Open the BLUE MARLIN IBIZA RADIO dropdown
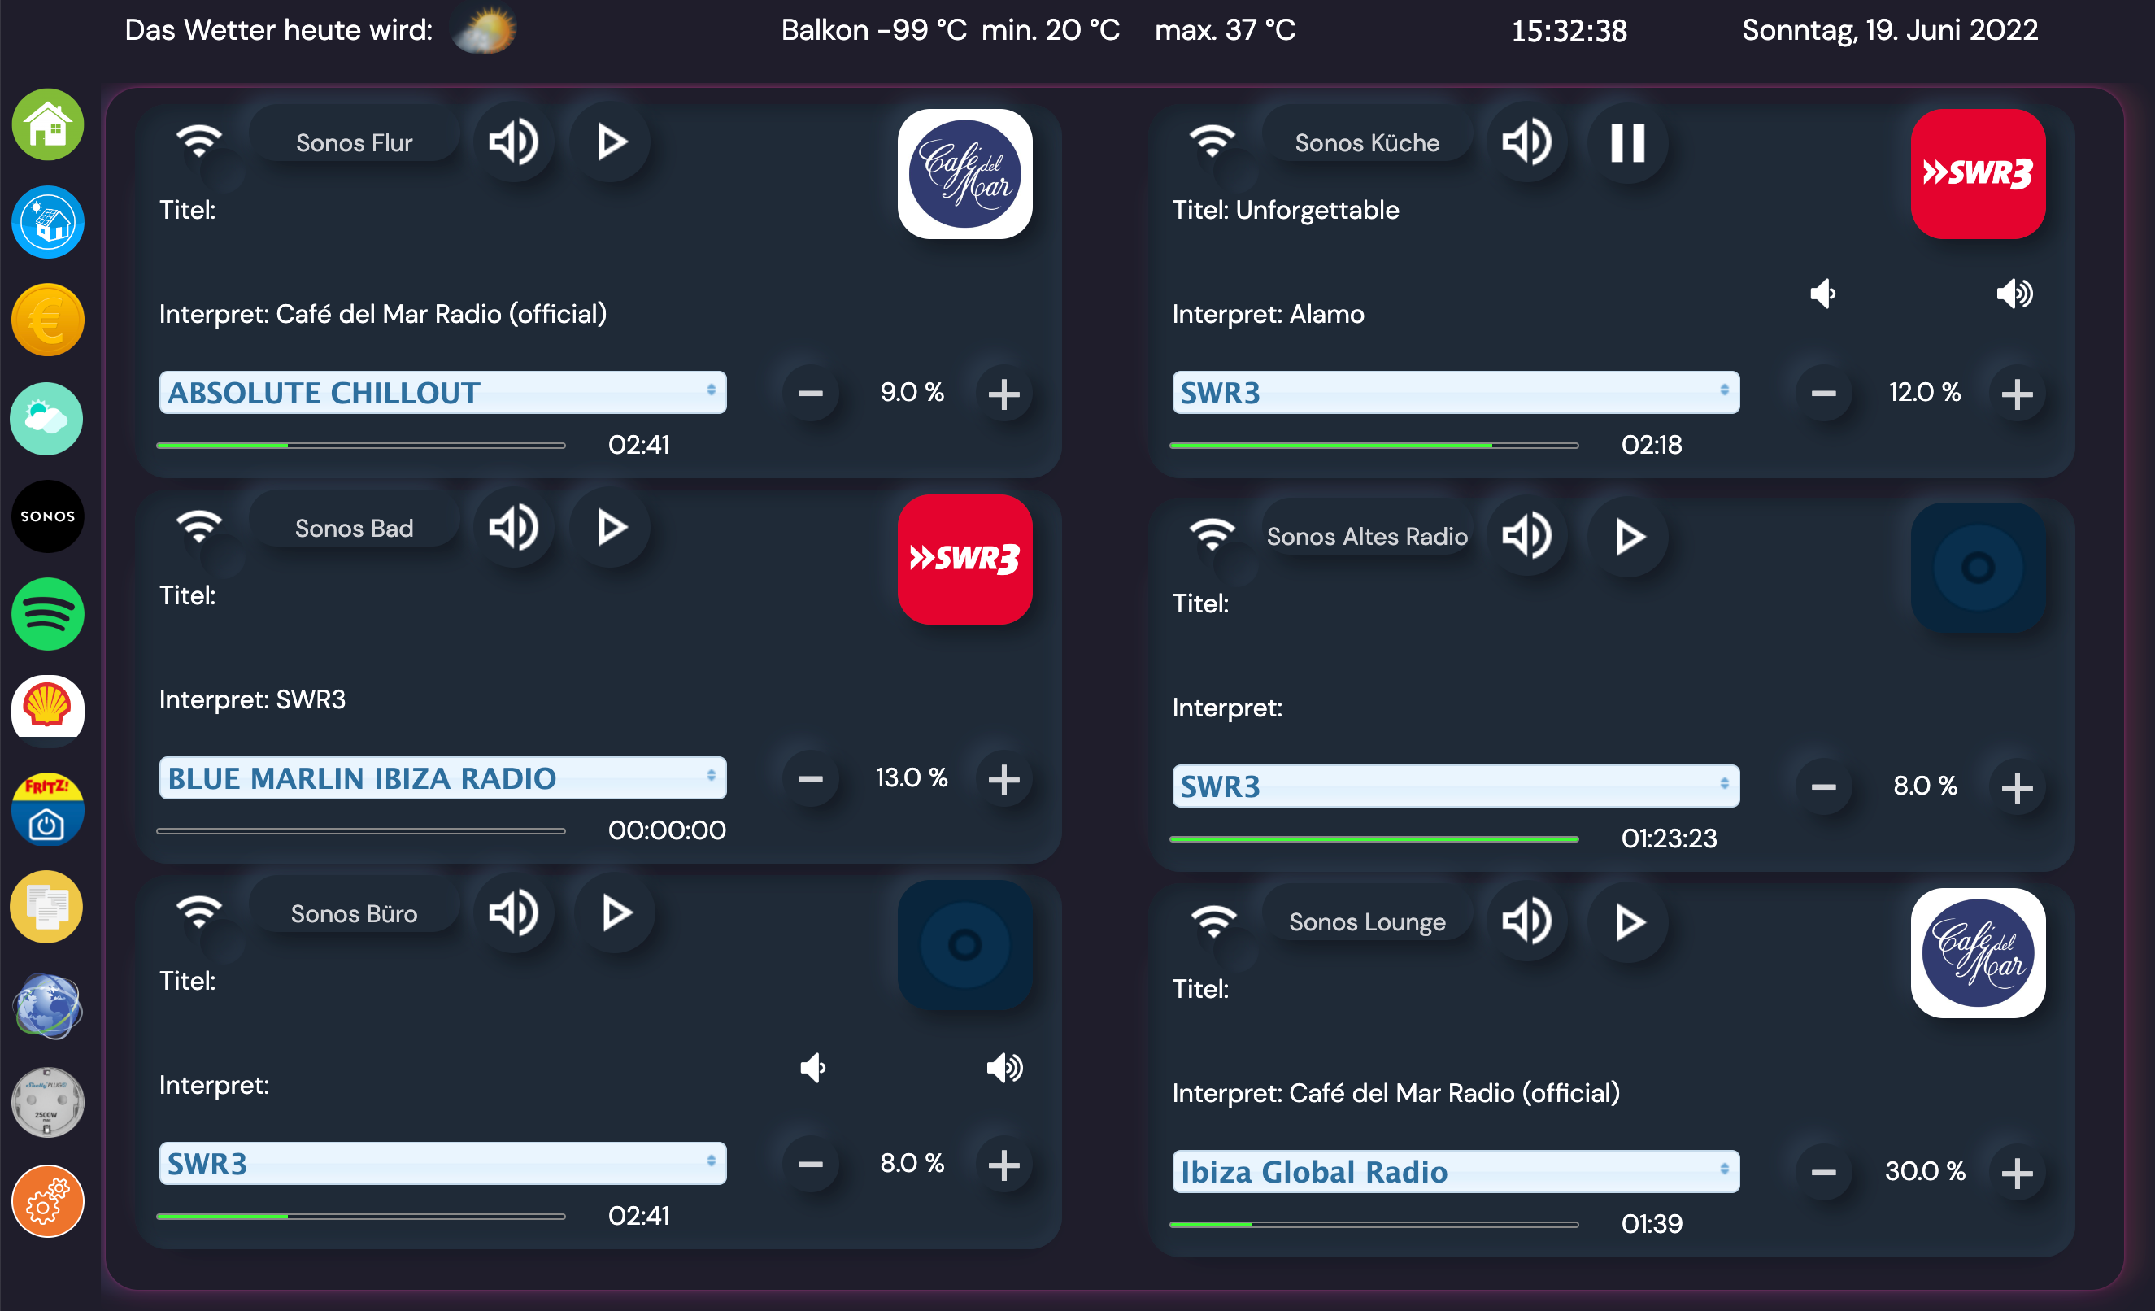This screenshot has height=1311, width=2155. pos(442,777)
